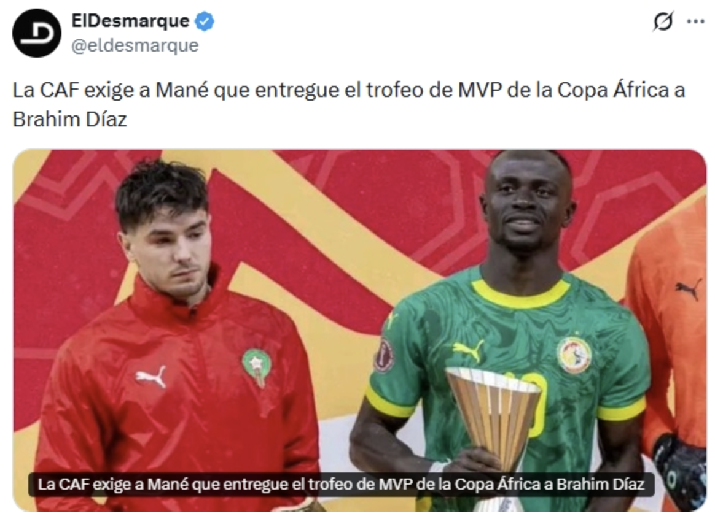This screenshot has width=715, height=519.
Task: Click the Senegal federation crest on jersey
Action: tap(574, 356)
